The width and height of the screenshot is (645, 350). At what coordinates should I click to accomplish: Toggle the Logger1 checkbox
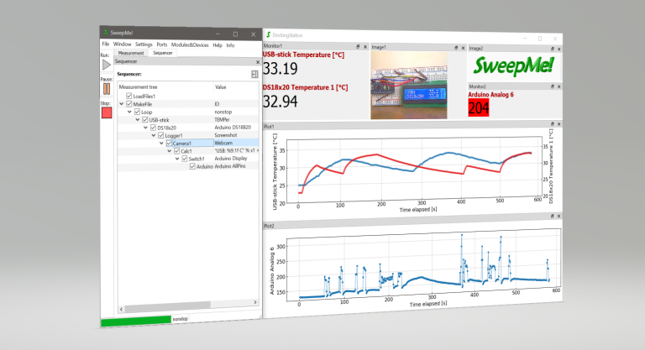pos(161,135)
